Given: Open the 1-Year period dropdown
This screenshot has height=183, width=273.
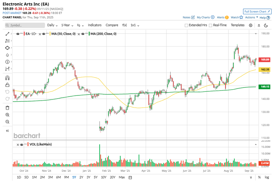Looking at the screenshot, I should pyautogui.click(x=67, y=25).
